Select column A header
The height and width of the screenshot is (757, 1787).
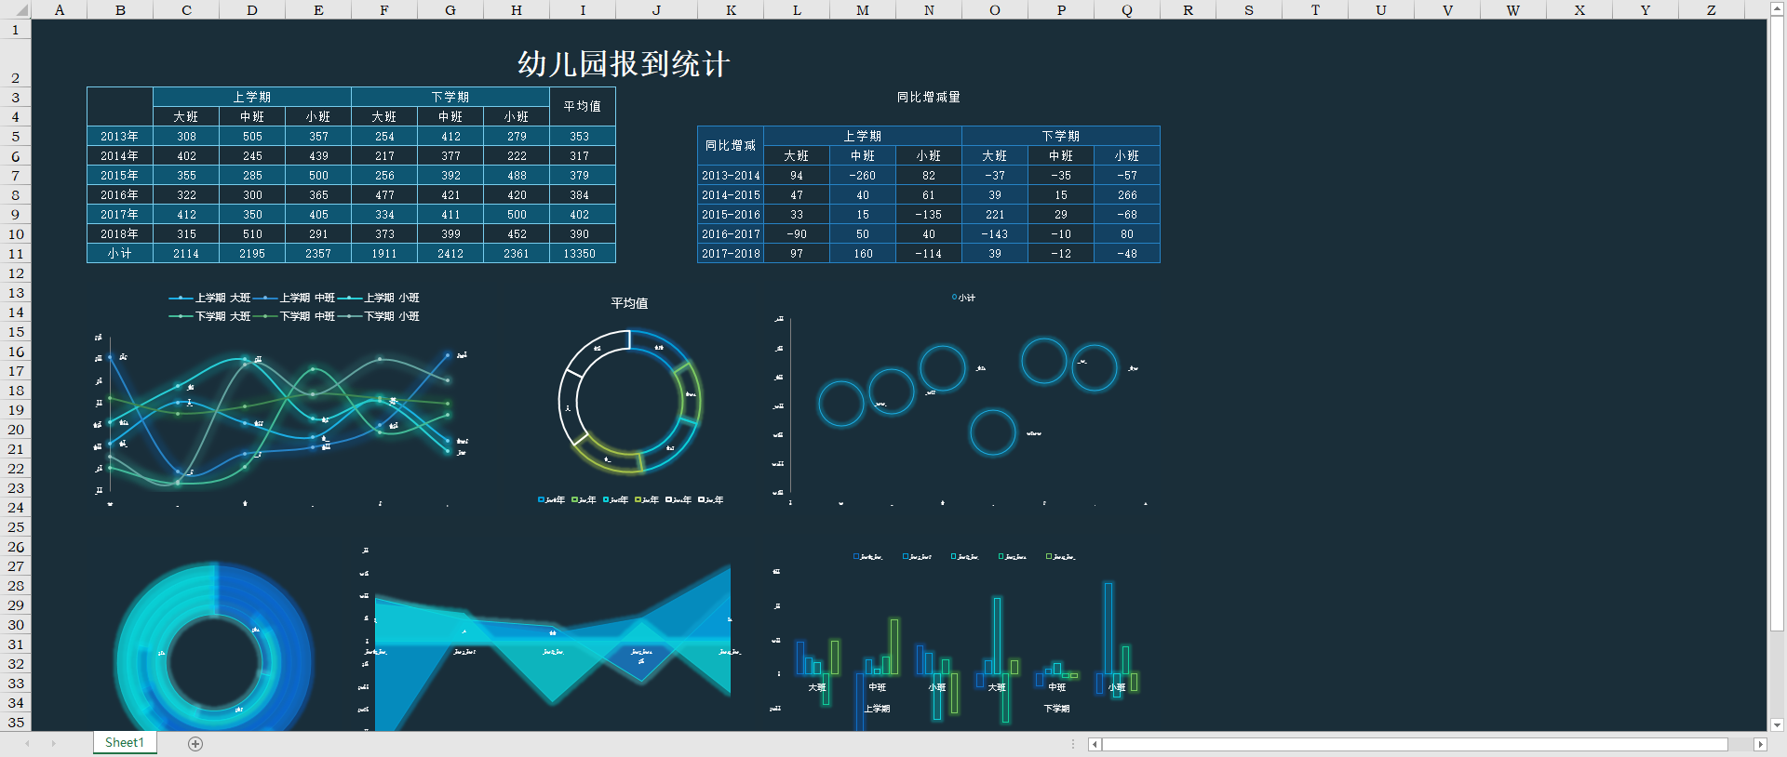pos(60,10)
